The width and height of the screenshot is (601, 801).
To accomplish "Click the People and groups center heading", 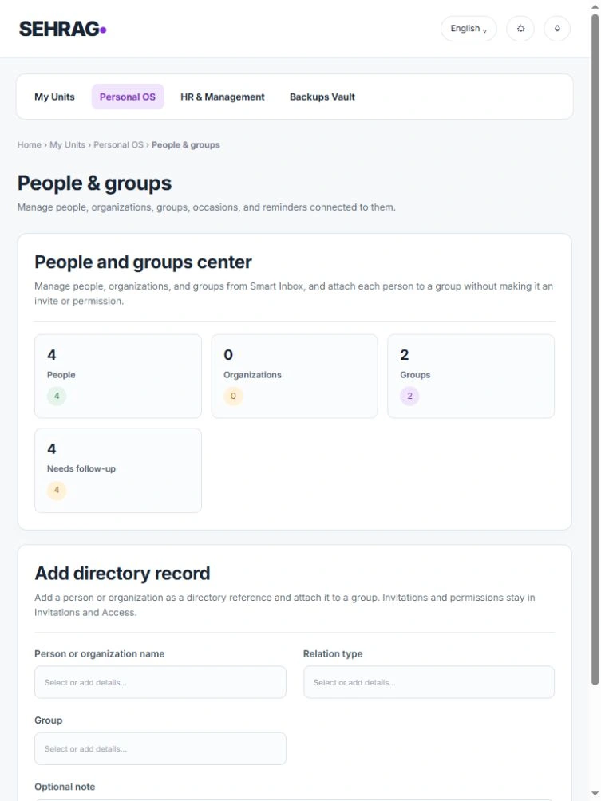I will click(143, 262).
